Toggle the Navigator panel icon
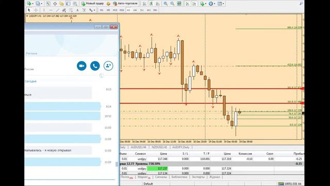The width and height of the screenshot is (330, 186). pyautogui.click(x=62, y=4)
